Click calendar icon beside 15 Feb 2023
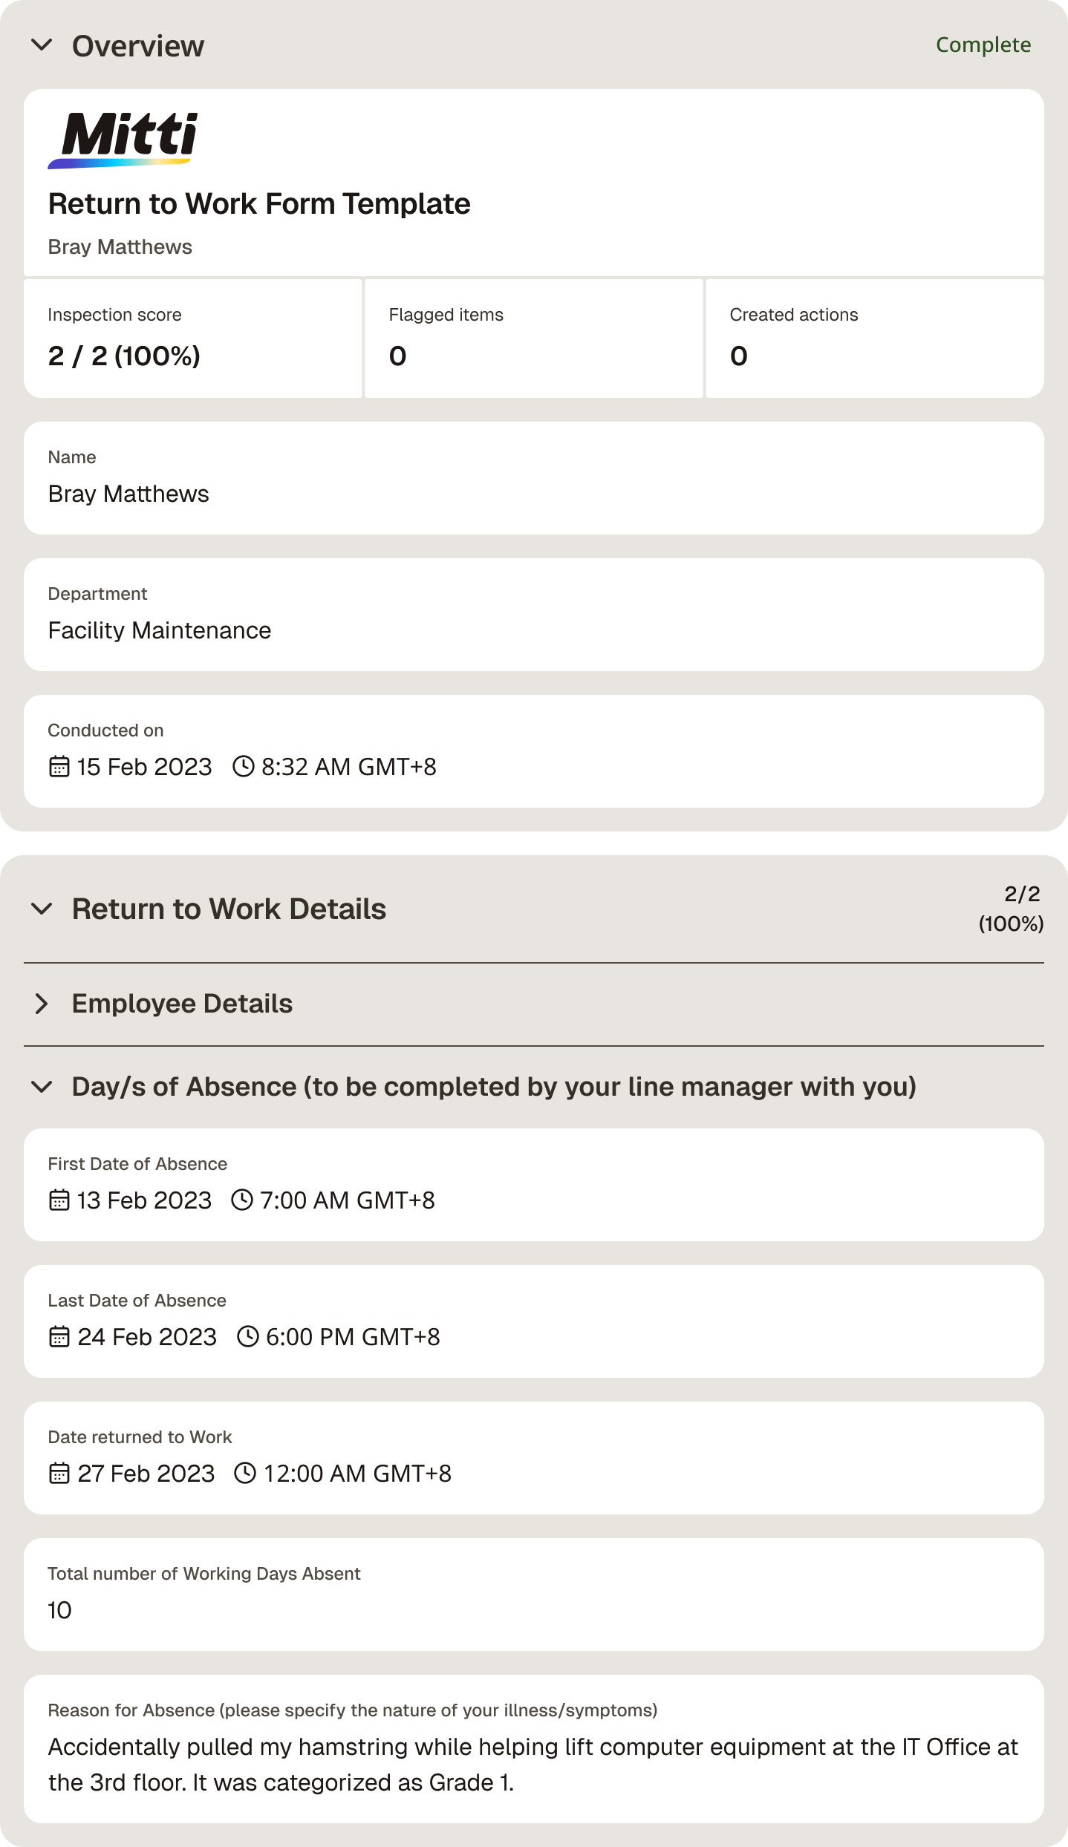This screenshot has height=1847, width=1068. (x=59, y=766)
